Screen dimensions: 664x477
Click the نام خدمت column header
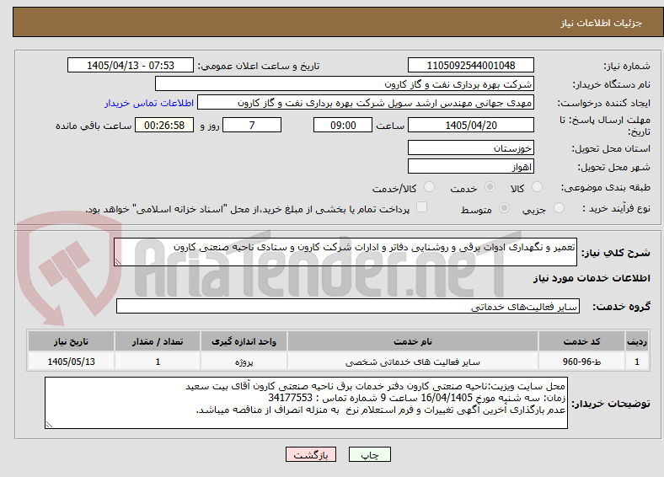click(x=412, y=341)
